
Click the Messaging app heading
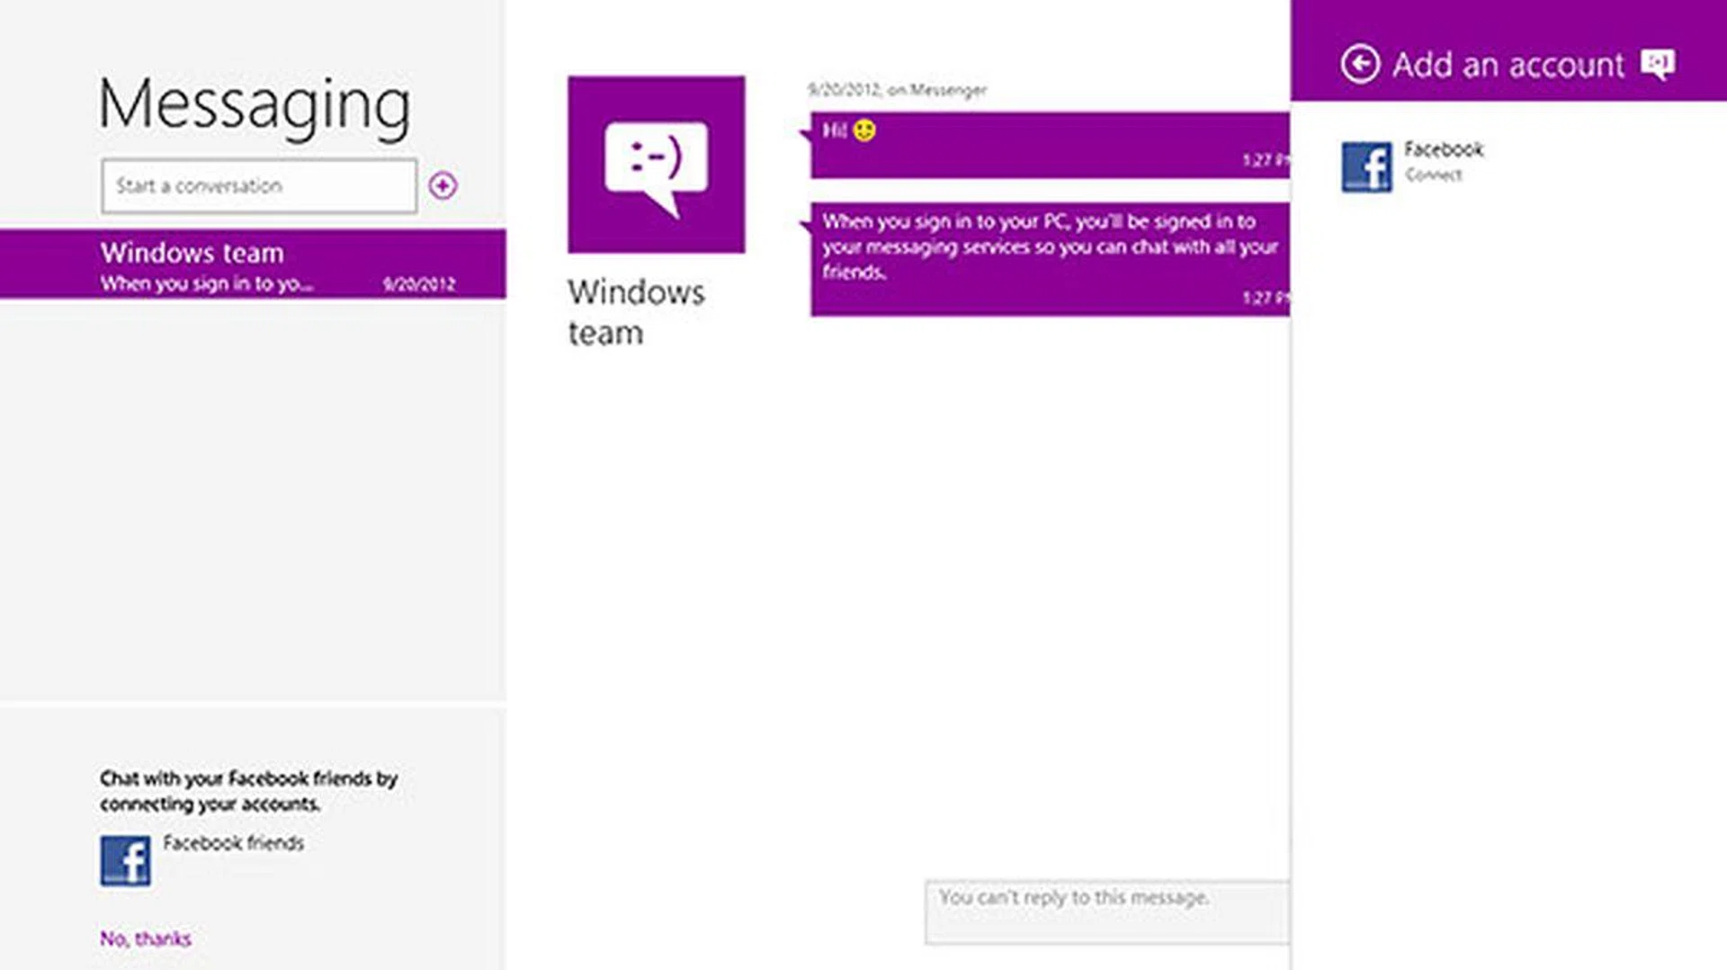point(254,104)
